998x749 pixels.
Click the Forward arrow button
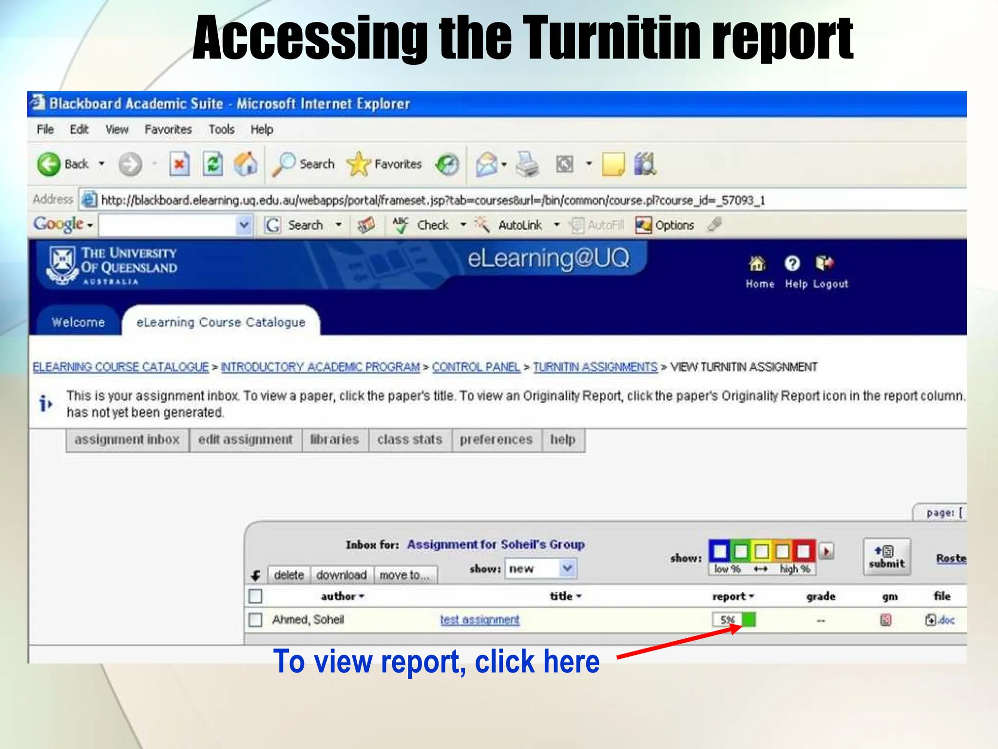pyautogui.click(x=130, y=164)
